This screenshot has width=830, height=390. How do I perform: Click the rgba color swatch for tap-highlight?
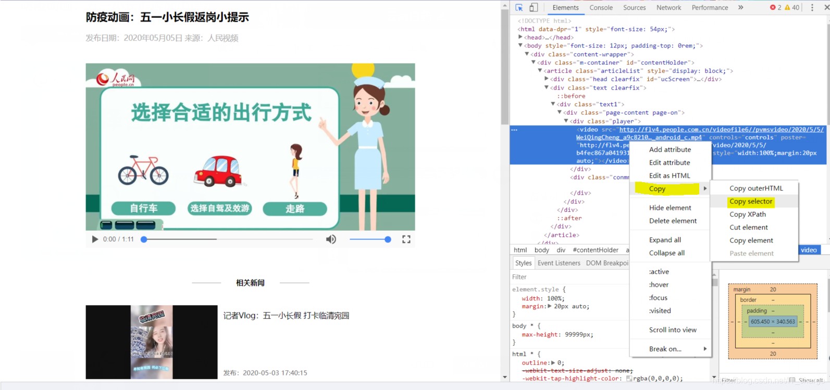click(629, 379)
